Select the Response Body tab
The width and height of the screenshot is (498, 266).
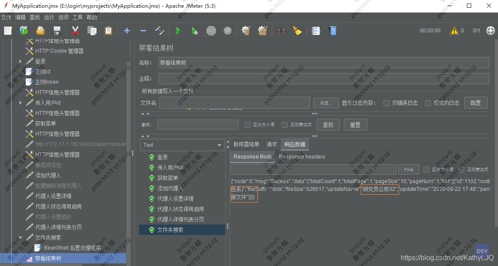[x=253, y=157]
